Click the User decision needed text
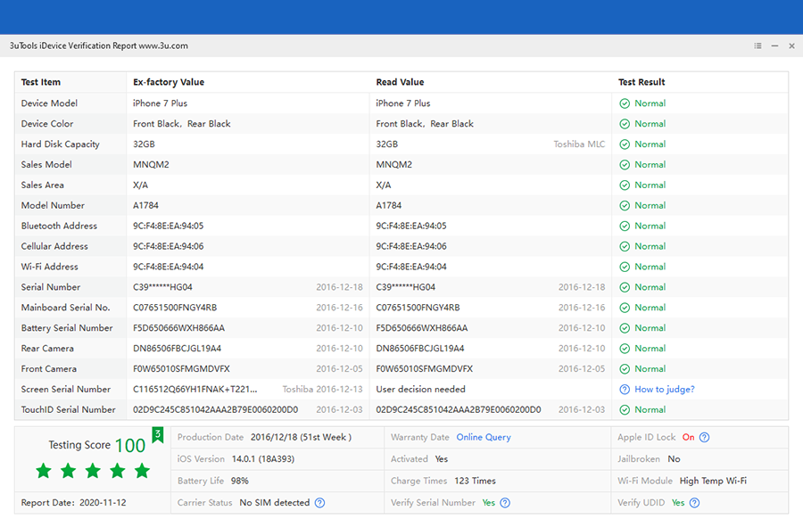Viewport: 803px width, 519px height. pyautogui.click(x=420, y=390)
